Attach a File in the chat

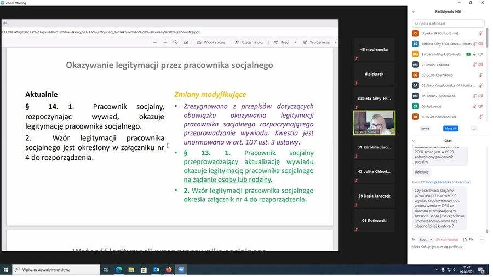pos(469,239)
